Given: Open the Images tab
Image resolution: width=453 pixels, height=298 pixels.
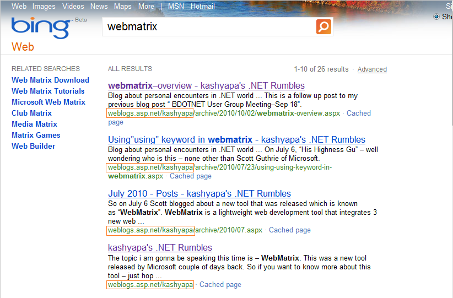Looking at the screenshot, I should point(44,6).
